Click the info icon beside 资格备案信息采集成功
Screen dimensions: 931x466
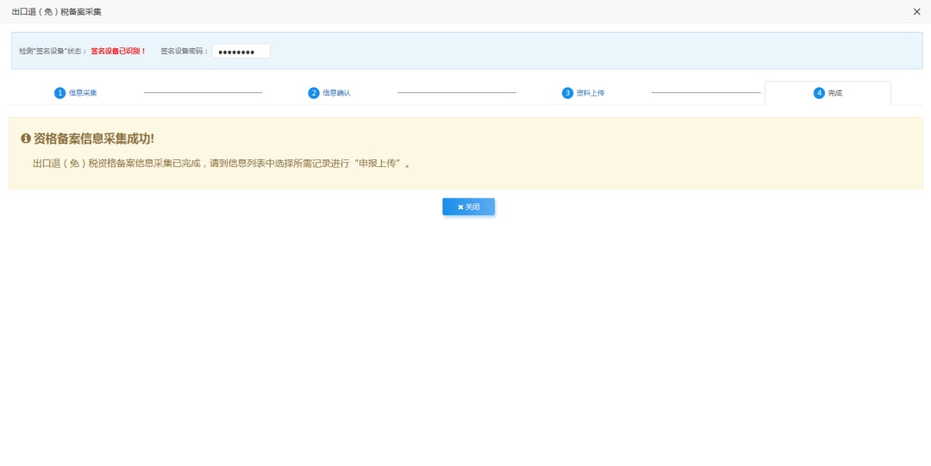26,139
